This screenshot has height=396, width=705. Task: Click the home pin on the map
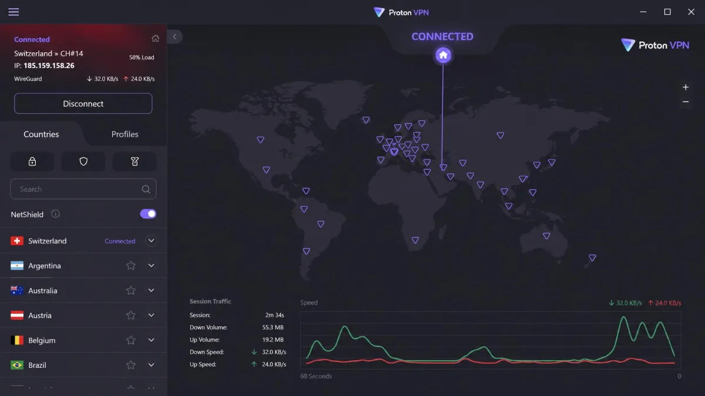tap(443, 55)
